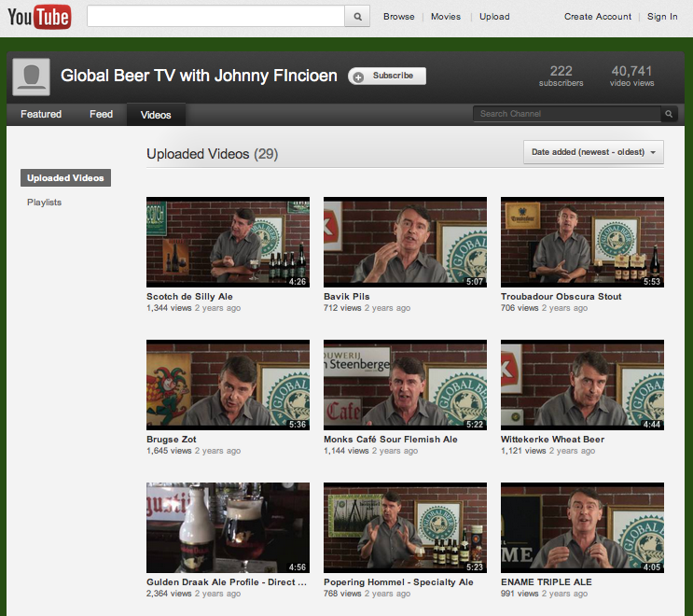Open the Date added sort dropdown
This screenshot has height=616, width=693.
point(593,152)
